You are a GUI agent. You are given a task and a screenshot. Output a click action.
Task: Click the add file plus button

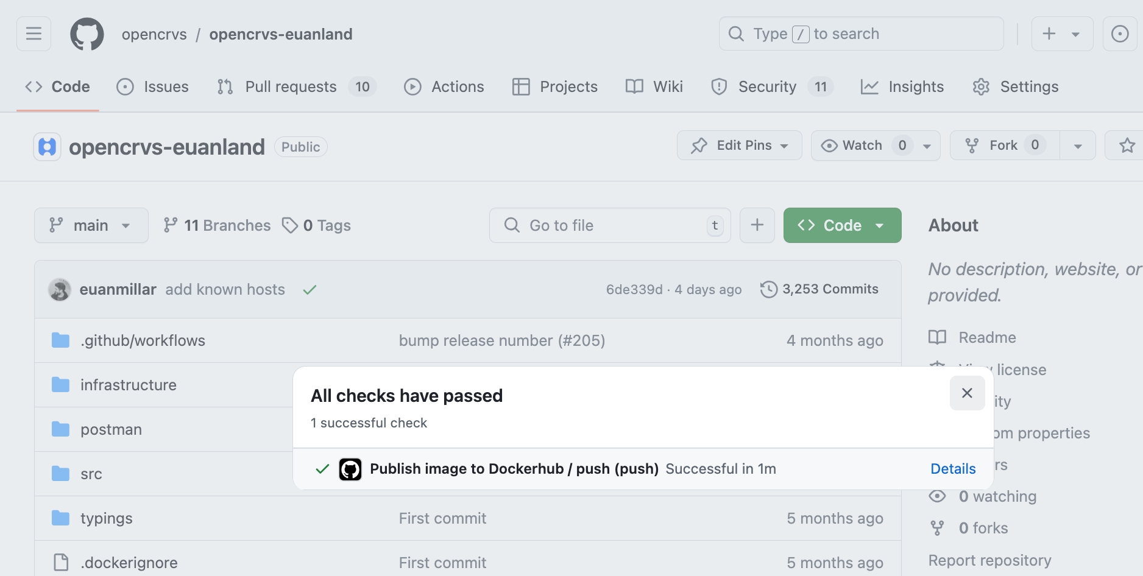[757, 225]
